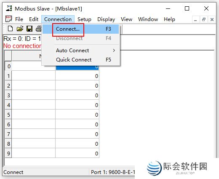219x179 pixels.
Task: Click the name cell in row 5
Action: [x=34, y=115]
